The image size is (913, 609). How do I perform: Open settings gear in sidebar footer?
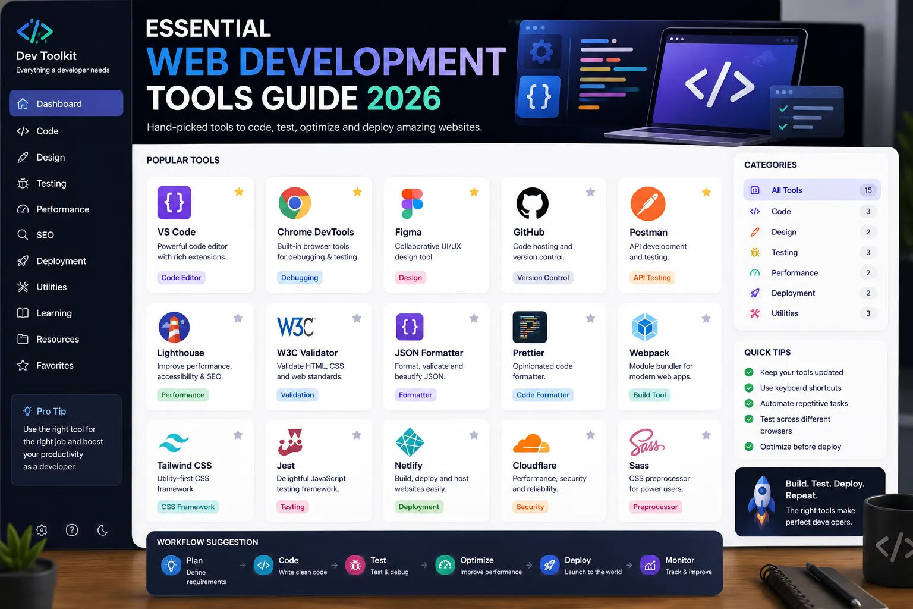42,530
